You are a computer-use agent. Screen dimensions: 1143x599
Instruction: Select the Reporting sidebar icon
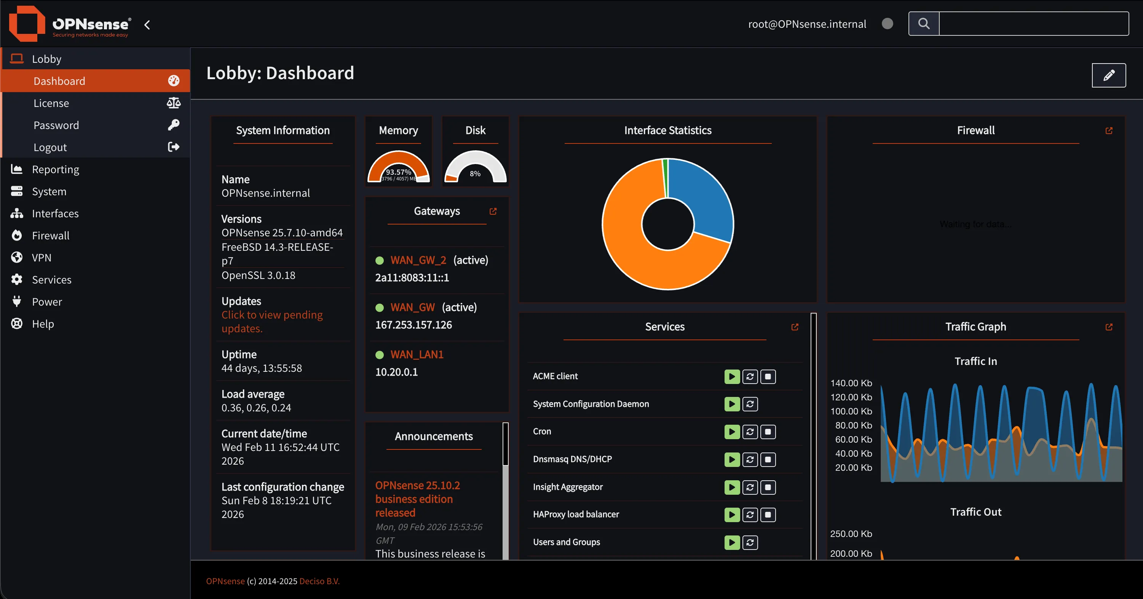point(16,169)
